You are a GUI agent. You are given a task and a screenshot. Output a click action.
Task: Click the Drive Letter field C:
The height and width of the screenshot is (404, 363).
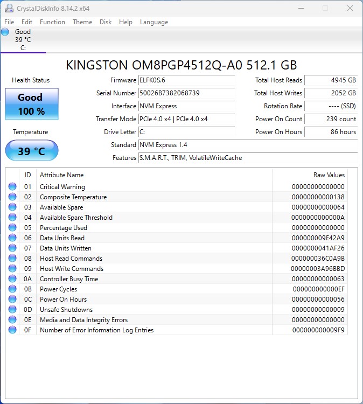point(186,131)
